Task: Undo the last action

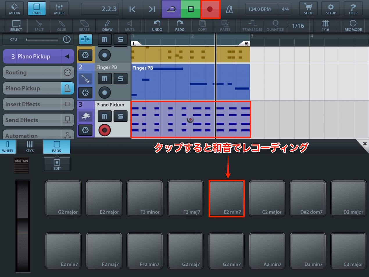Action: coord(157,26)
